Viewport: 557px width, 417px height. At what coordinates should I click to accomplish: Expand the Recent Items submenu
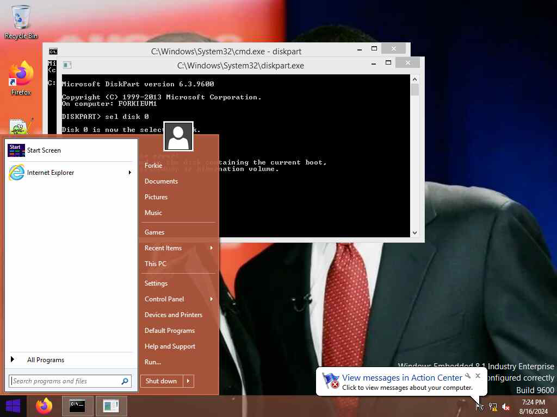(211, 248)
